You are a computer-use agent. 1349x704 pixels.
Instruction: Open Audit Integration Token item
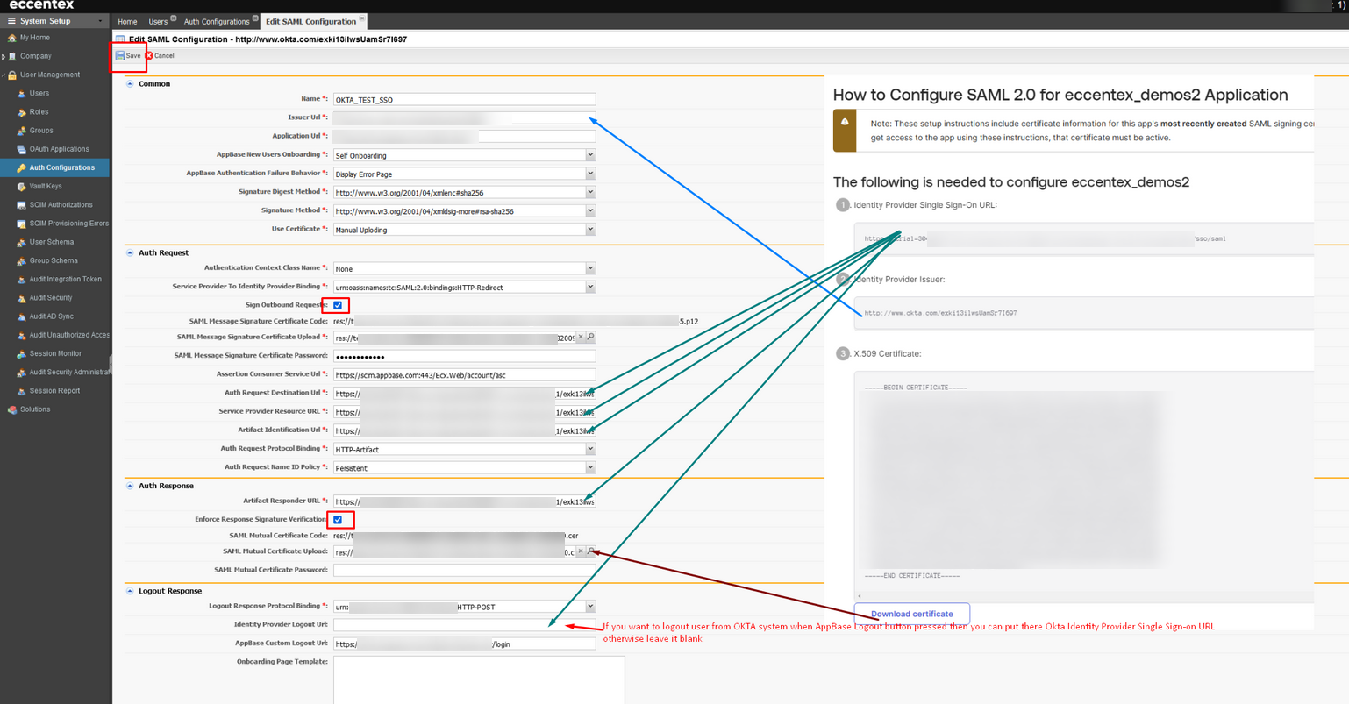coord(65,279)
